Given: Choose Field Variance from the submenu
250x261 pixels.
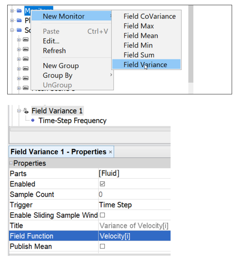Looking at the screenshot, I should (x=145, y=64).
